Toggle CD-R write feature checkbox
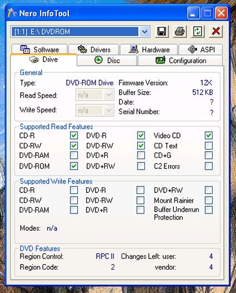 click(74, 190)
